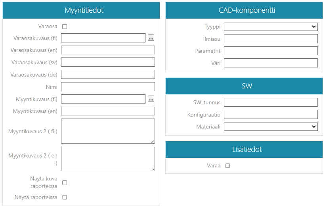
Task: Tick the Varaa checkbox
Action: 227,166
